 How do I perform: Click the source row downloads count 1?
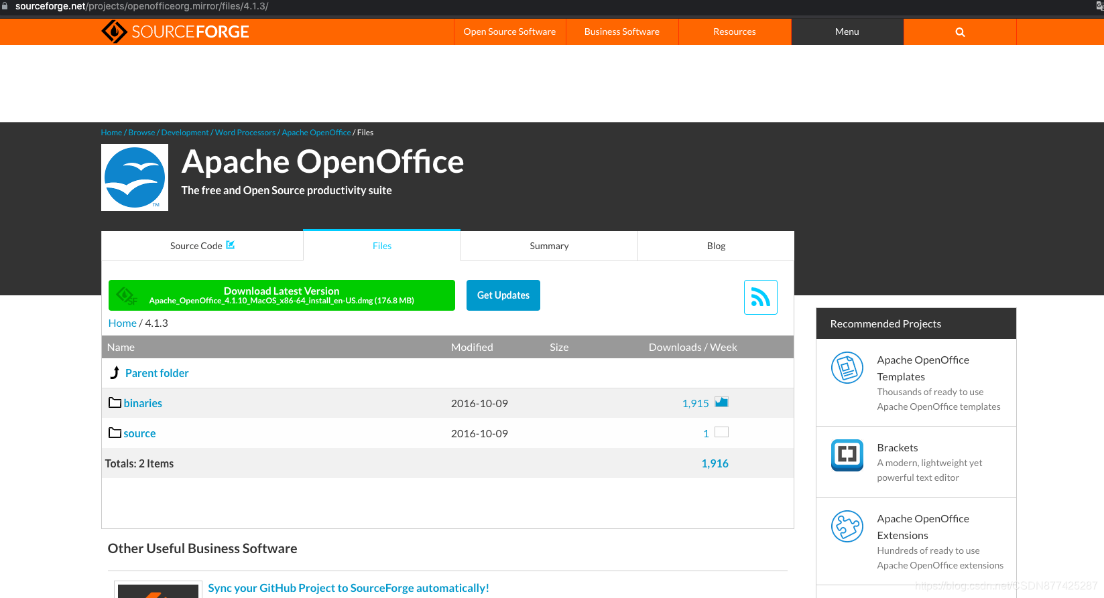[706, 433]
